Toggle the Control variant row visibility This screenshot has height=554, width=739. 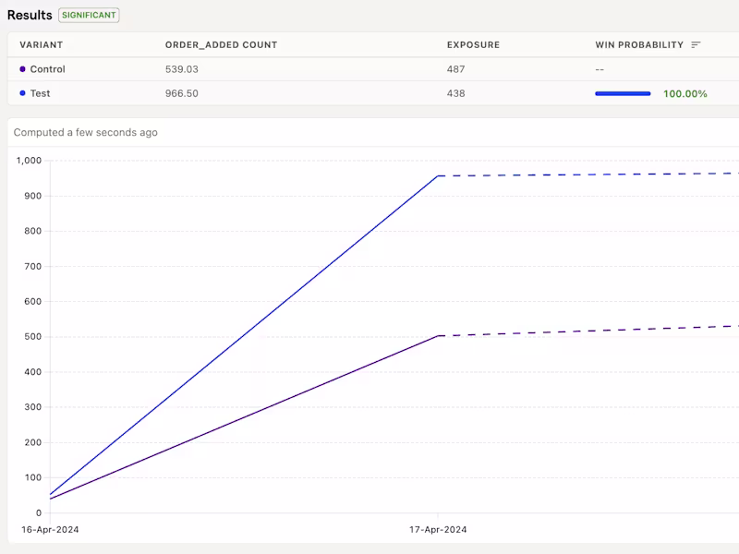(46, 68)
